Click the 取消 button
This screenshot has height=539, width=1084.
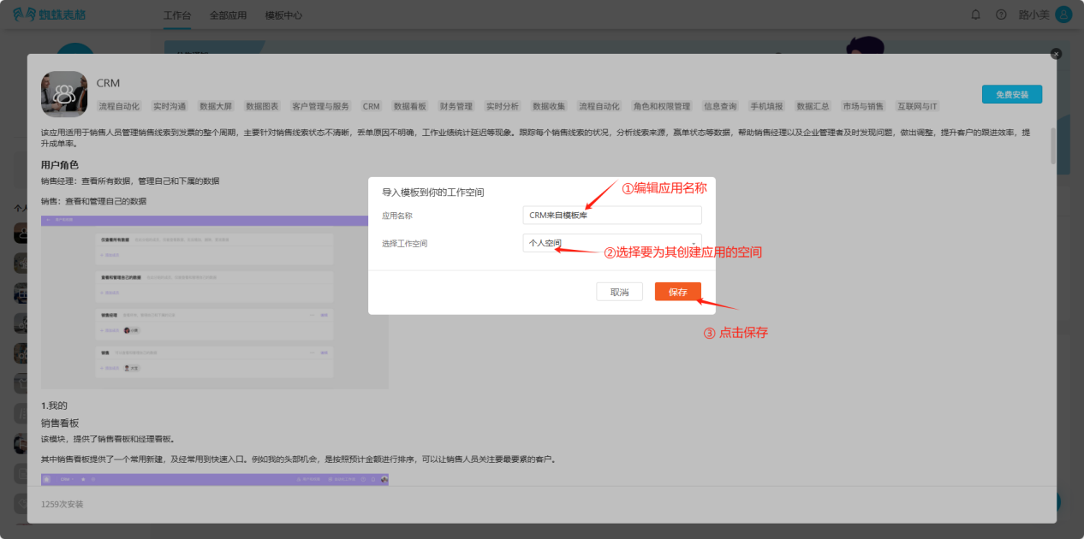(x=619, y=292)
